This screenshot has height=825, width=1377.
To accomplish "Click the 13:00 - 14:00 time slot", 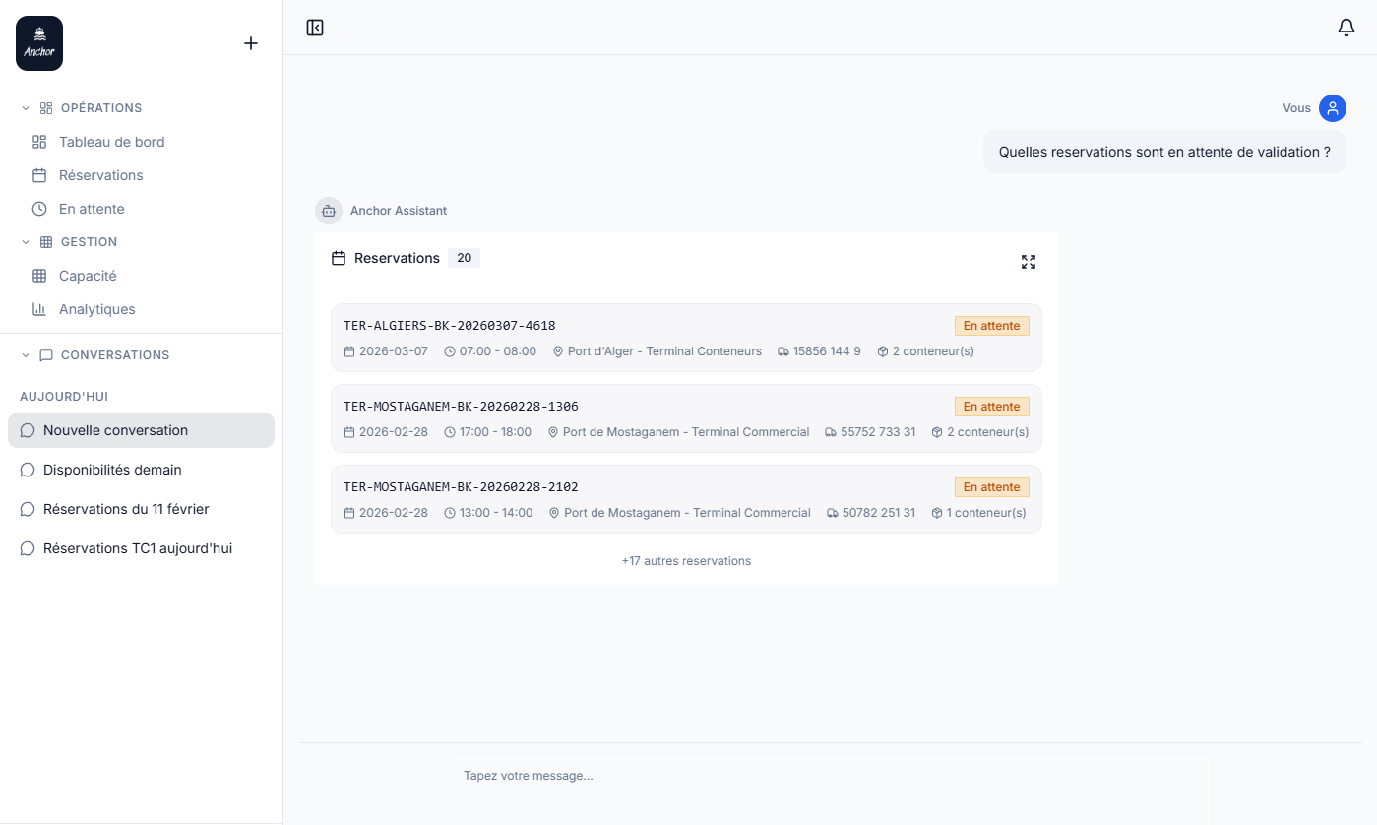I will [496, 513].
